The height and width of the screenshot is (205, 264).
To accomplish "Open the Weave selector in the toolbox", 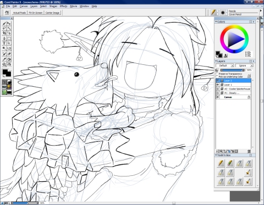I will coord(9,87).
